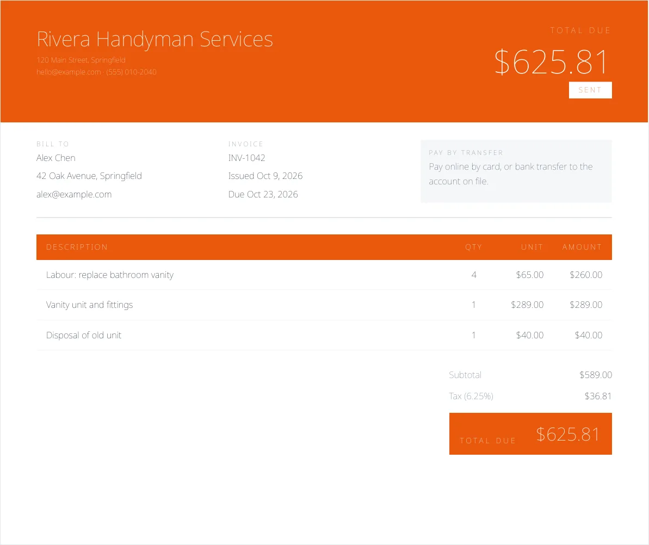Click the $260.00 amount
Screen dimensions: 649x545
coord(586,275)
